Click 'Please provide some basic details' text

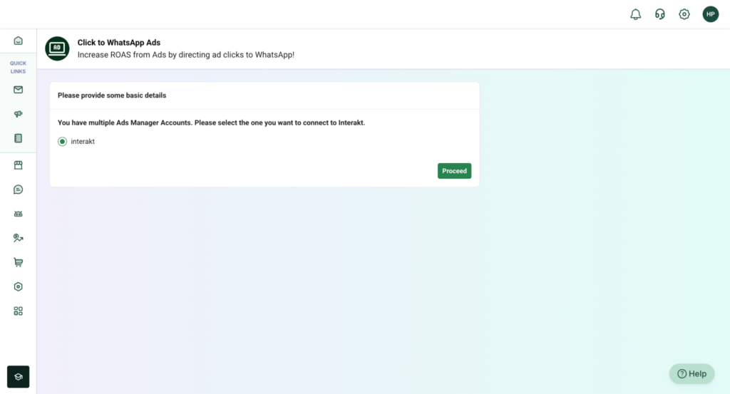pos(112,95)
